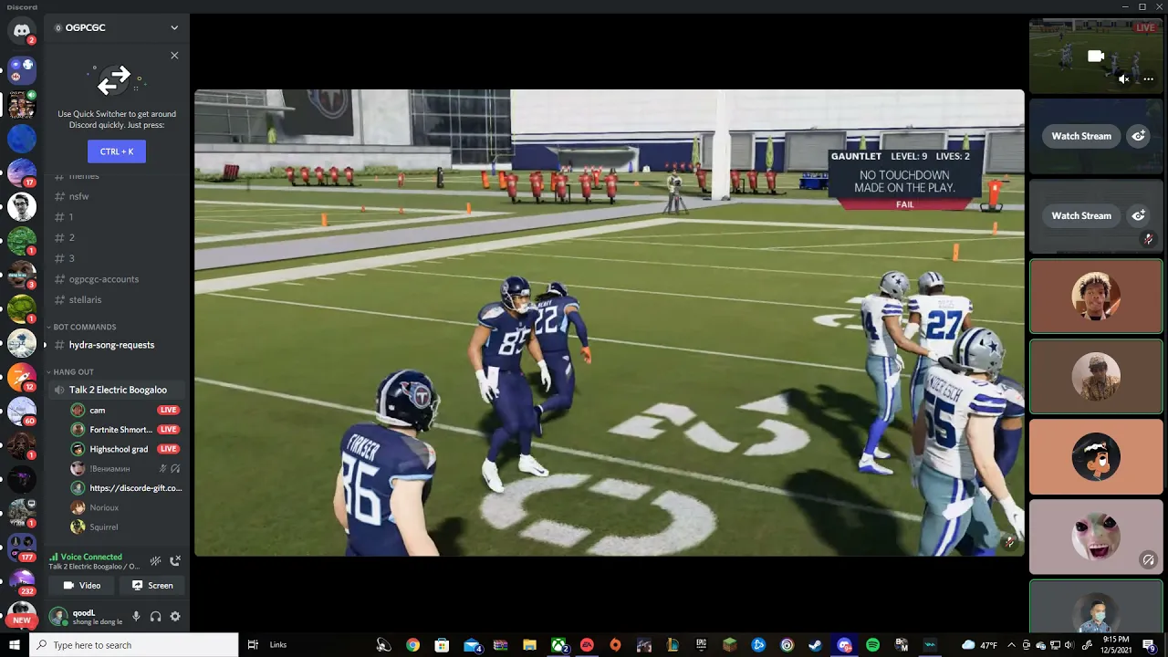This screenshot has height=657, width=1168.
Task: Open Xbox app from taskbar
Action: tap(558, 645)
